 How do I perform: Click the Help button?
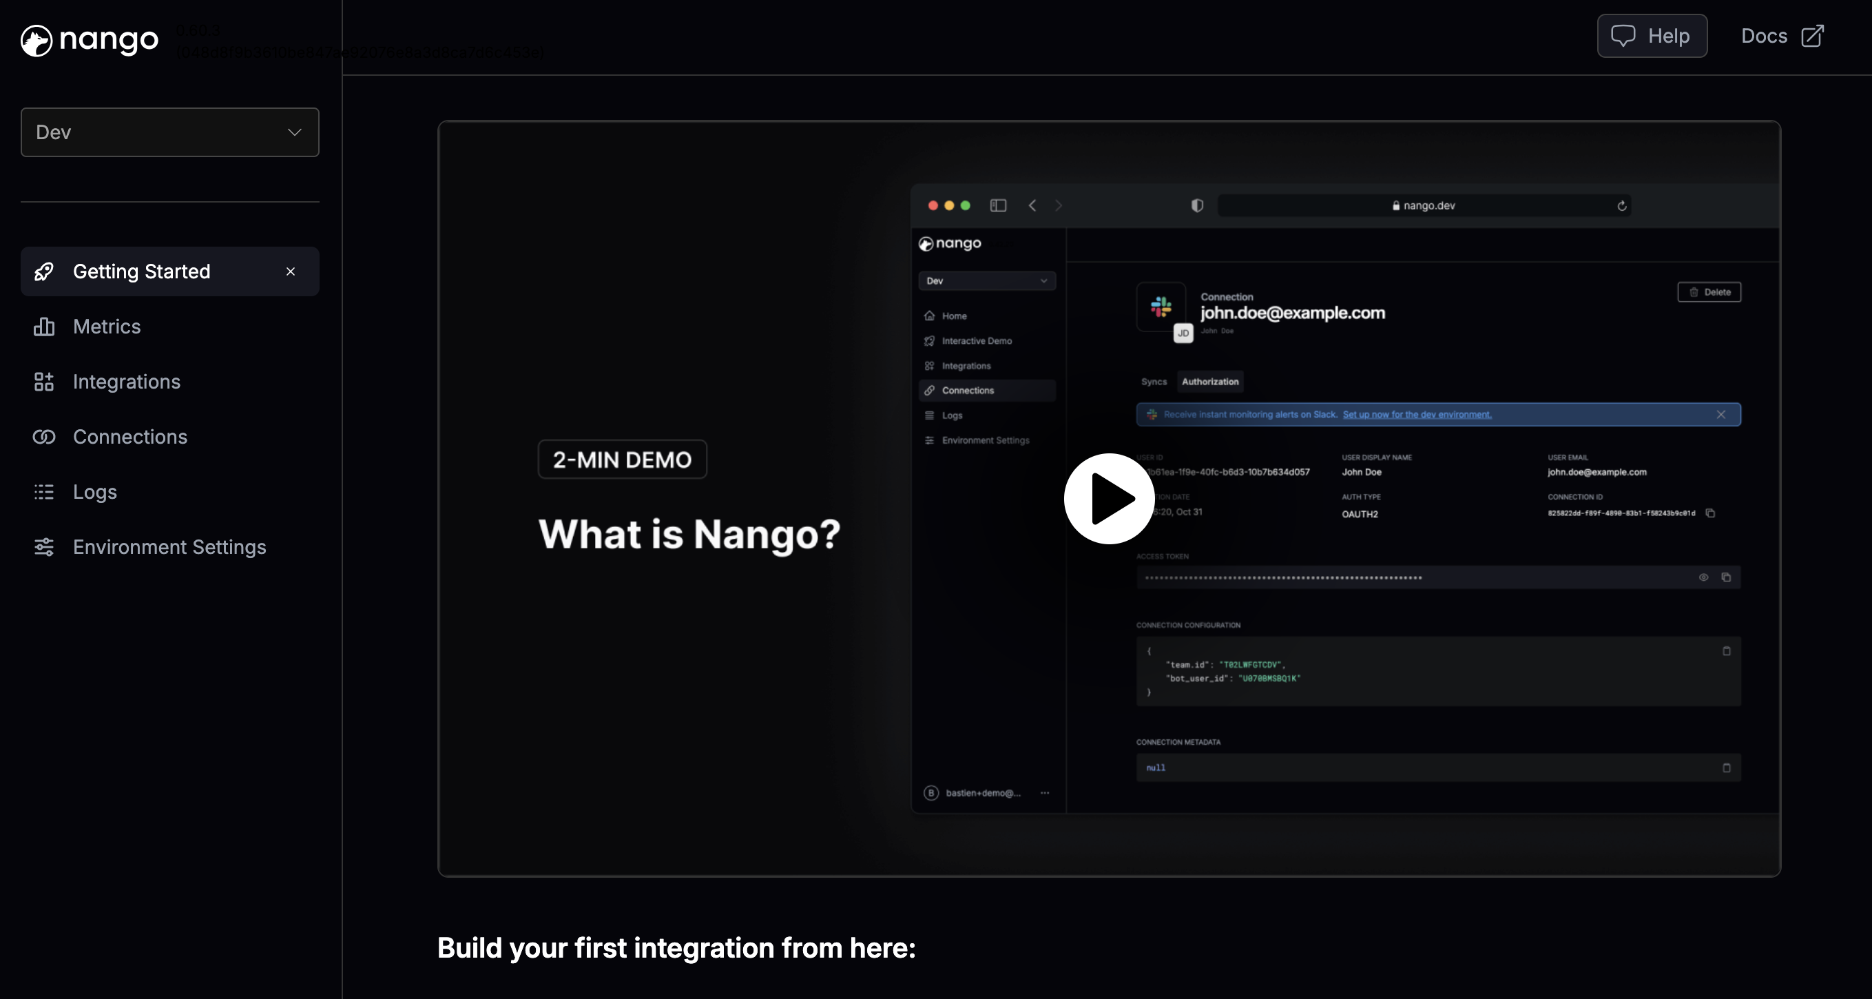[x=1652, y=35]
